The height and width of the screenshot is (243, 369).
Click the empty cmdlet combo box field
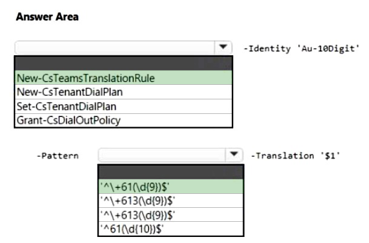(115, 47)
